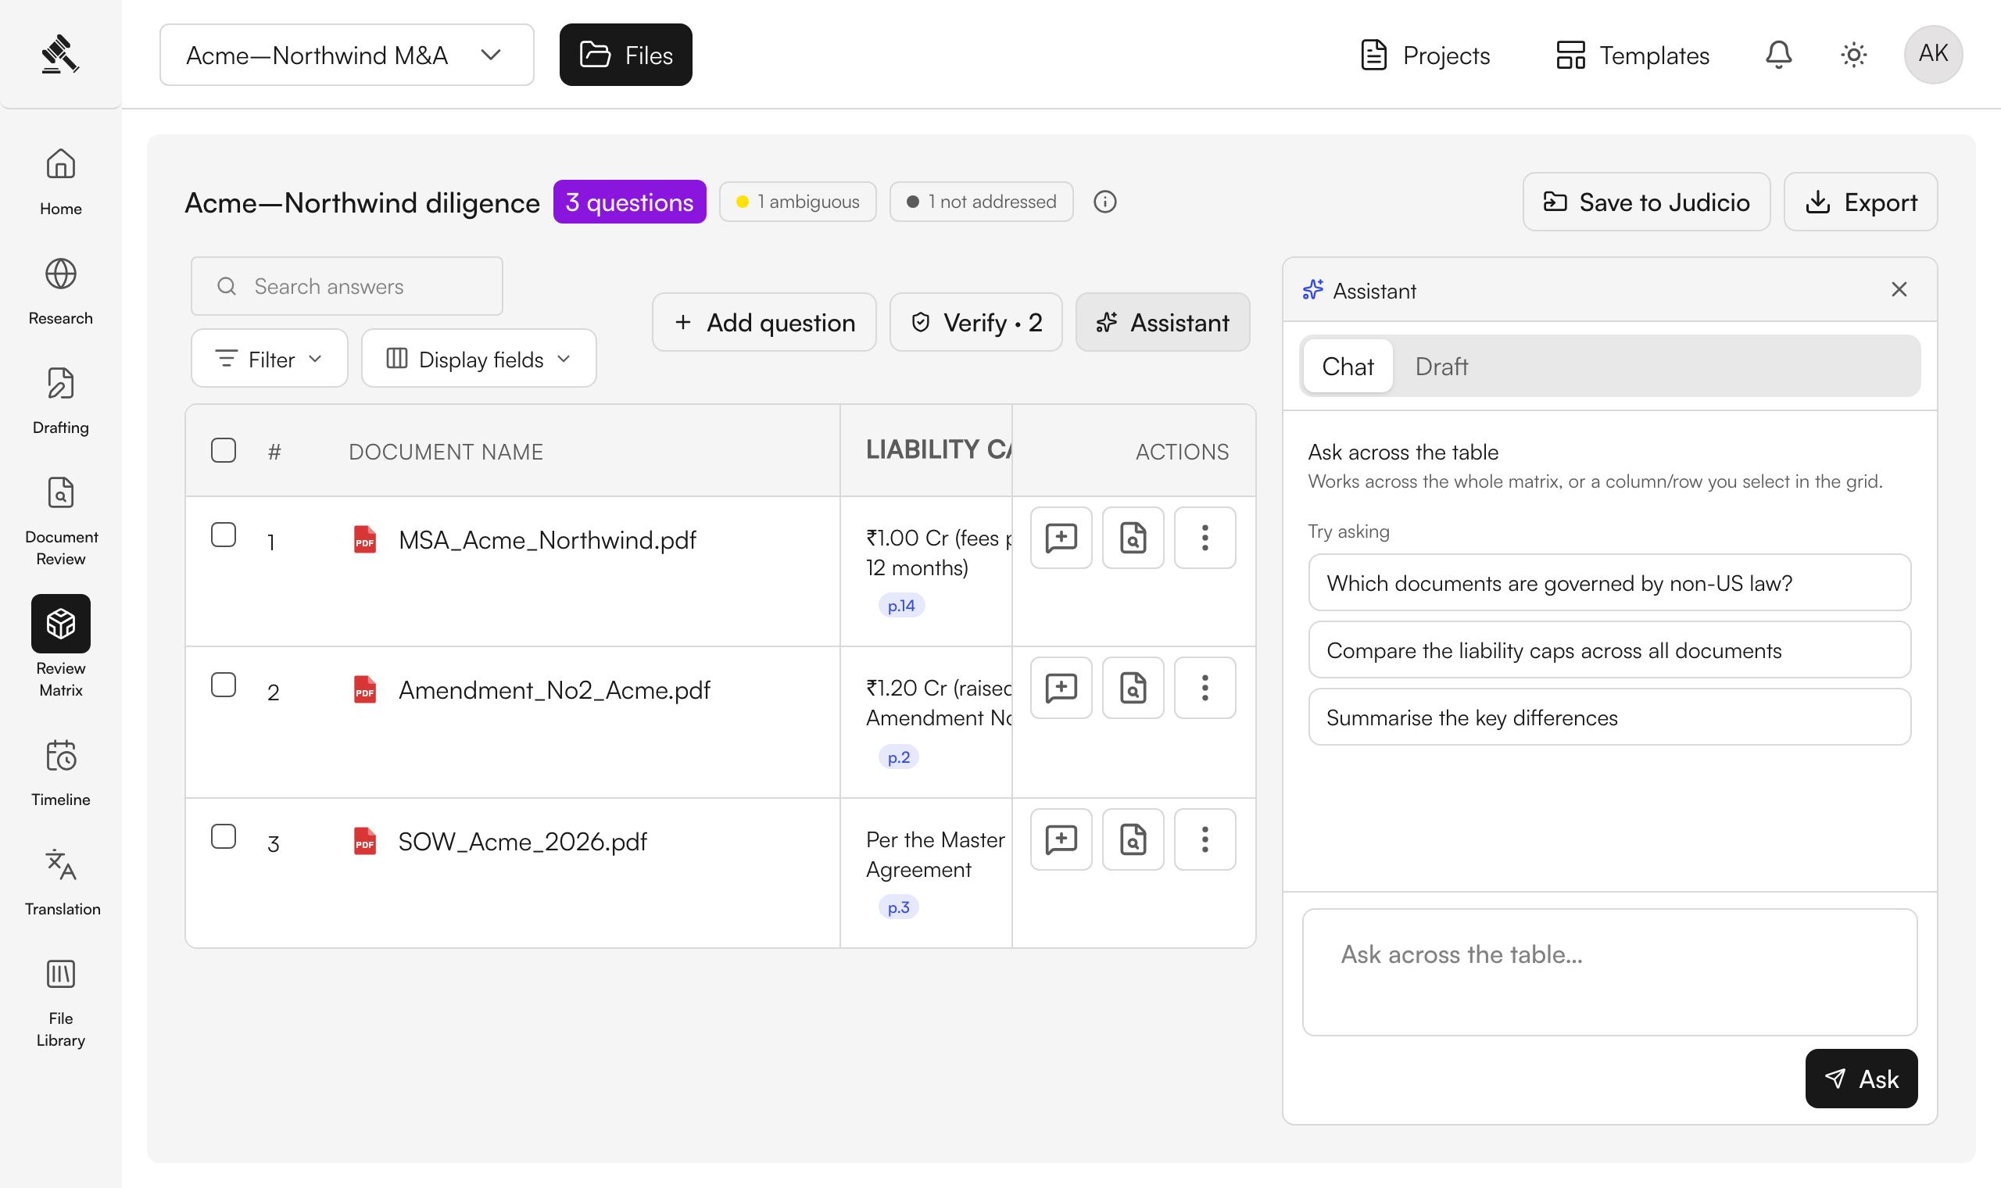Toggle the Assistant toolbar button
The width and height of the screenshot is (2001, 1188).
pyautogui.click(x=1162, y=322)
